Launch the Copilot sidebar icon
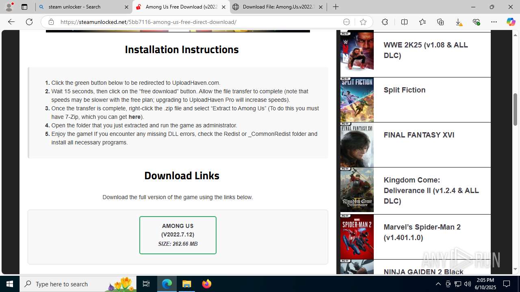520x292 pixels. [x=511, y=22]
